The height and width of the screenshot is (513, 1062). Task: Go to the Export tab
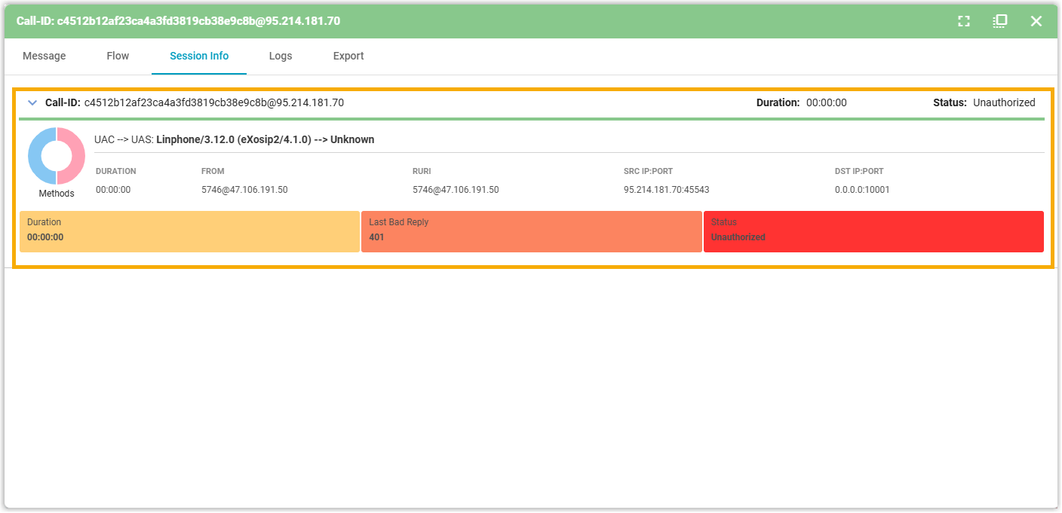(x=348, y=56)
